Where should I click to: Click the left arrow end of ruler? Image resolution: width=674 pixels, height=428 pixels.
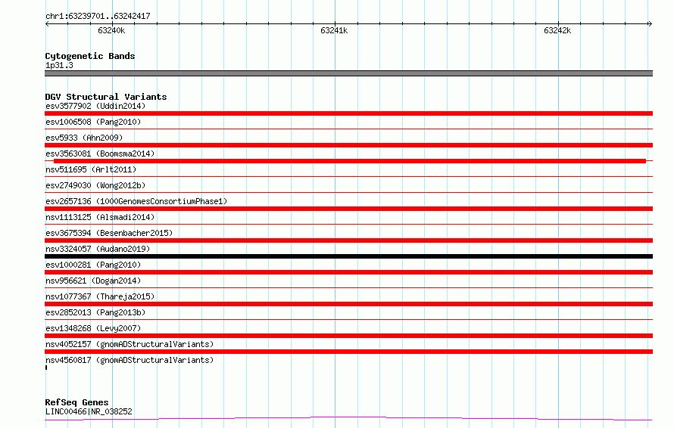click(47, 23)
